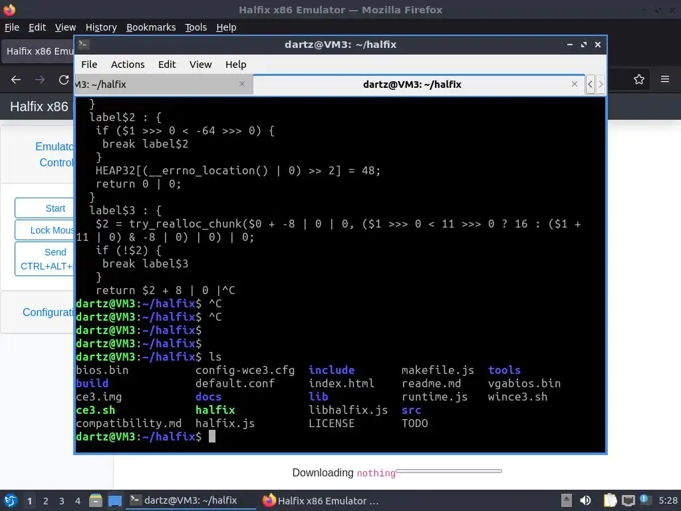Click the Lock Mouse button
The width and height of the screenshot is (681, 511).
pyautogui.click(x=45, y=230)
